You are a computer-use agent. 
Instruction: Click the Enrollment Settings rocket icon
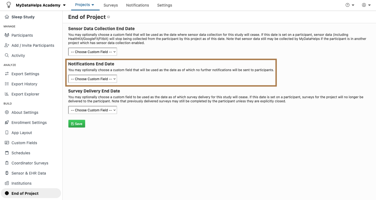[7, 123]
